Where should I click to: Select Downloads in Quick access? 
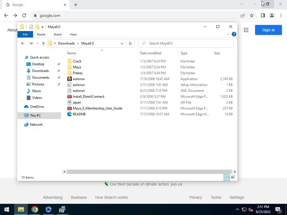(40, 71)
